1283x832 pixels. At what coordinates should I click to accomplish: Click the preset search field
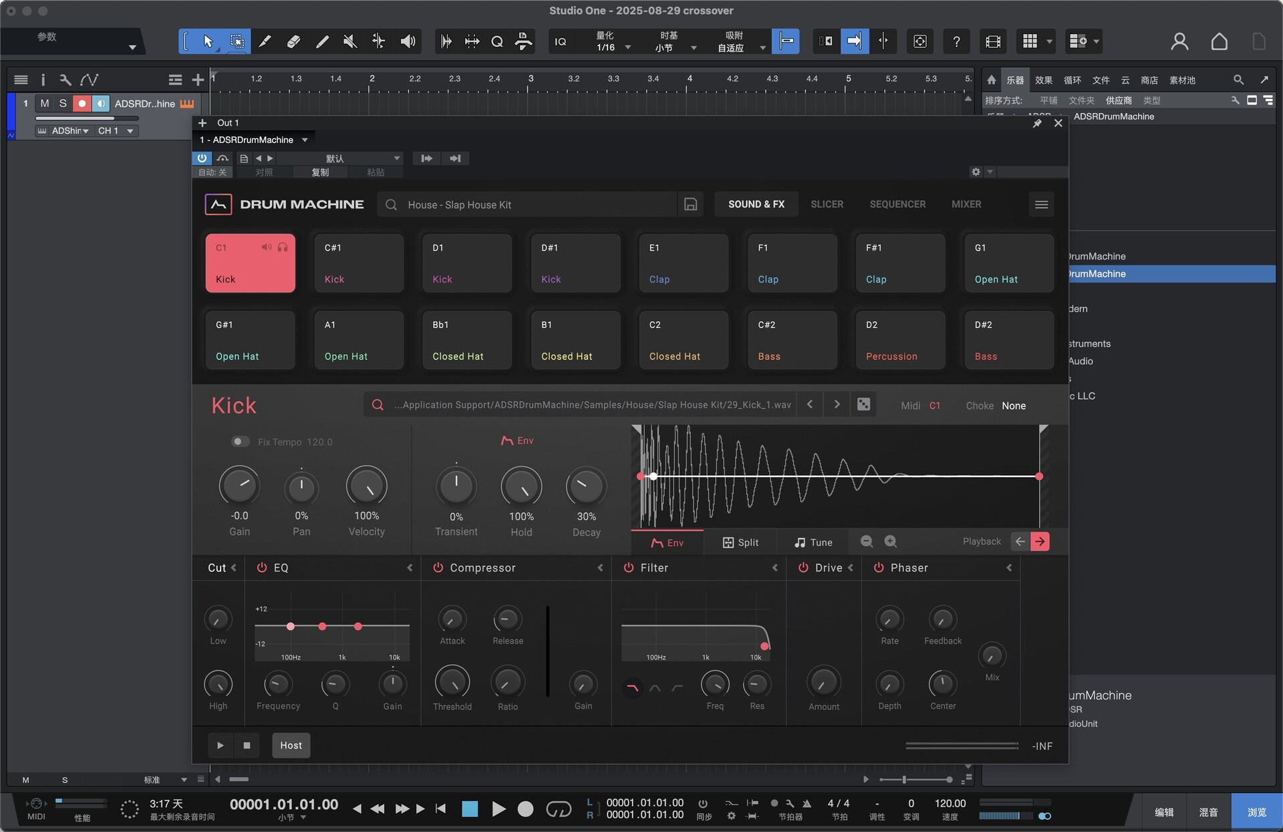click(x=528, y=204)
